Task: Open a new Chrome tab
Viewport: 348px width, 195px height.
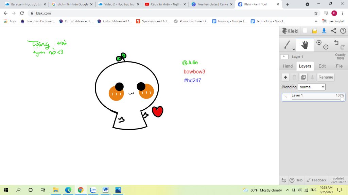Action: pyautogui.click(x=288, y=4)
